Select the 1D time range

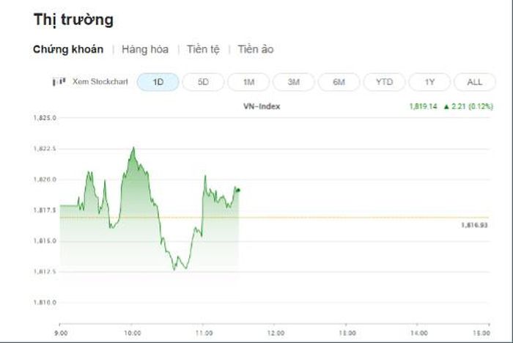(x=158, y=82)
